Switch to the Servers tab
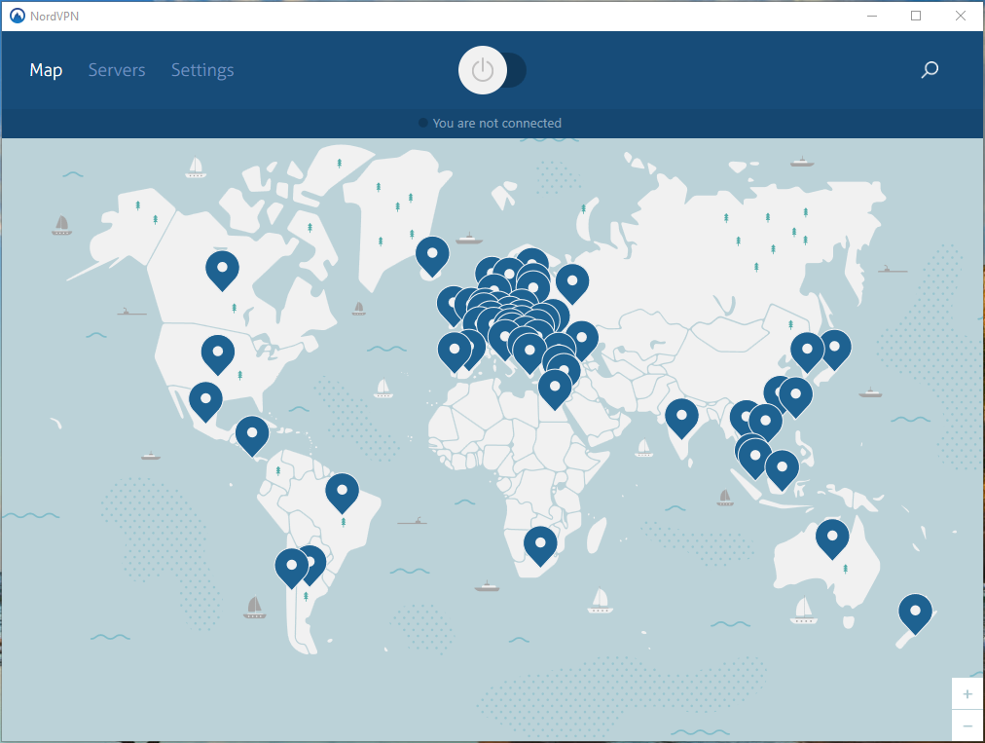Image resolution: width=985 pixels, height=743 pixels. pyautogui.click(x=117, y=69)
